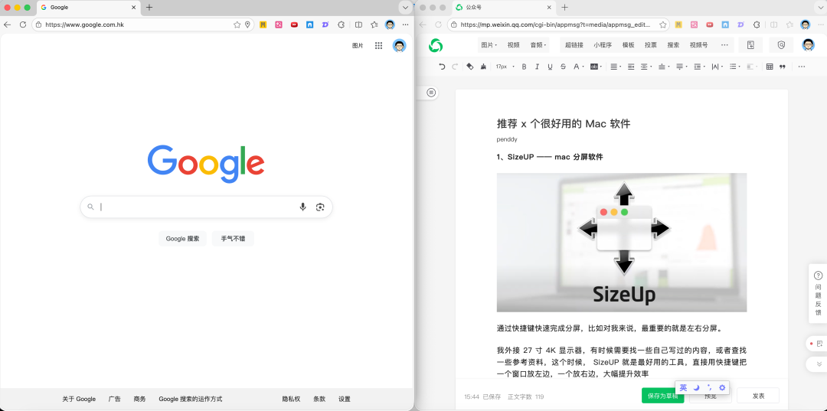Redo in the WeChat editor toolbar
The width and height of the screenshot is (827, 411).
coord(455,67)
